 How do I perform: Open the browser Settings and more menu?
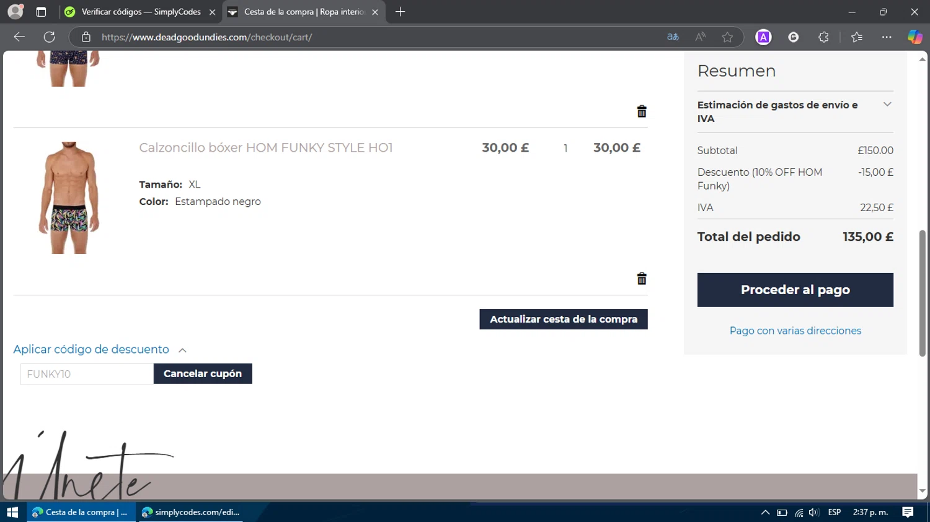[887, 37]
